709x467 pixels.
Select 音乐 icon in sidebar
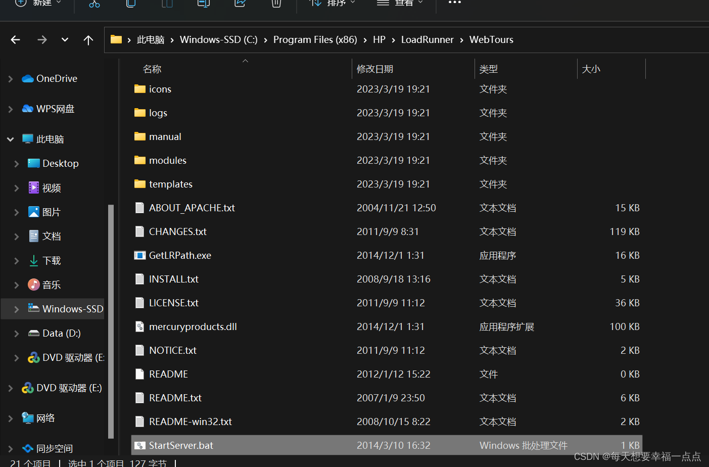click(x=34, y=285)
